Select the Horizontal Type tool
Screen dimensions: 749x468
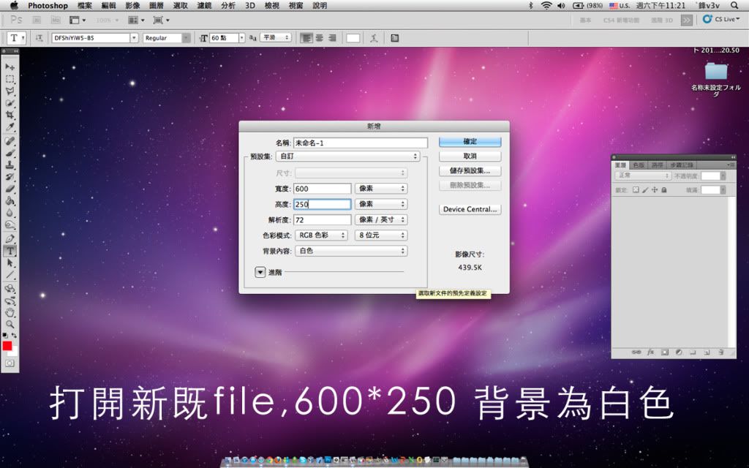[x=10, y=251]
